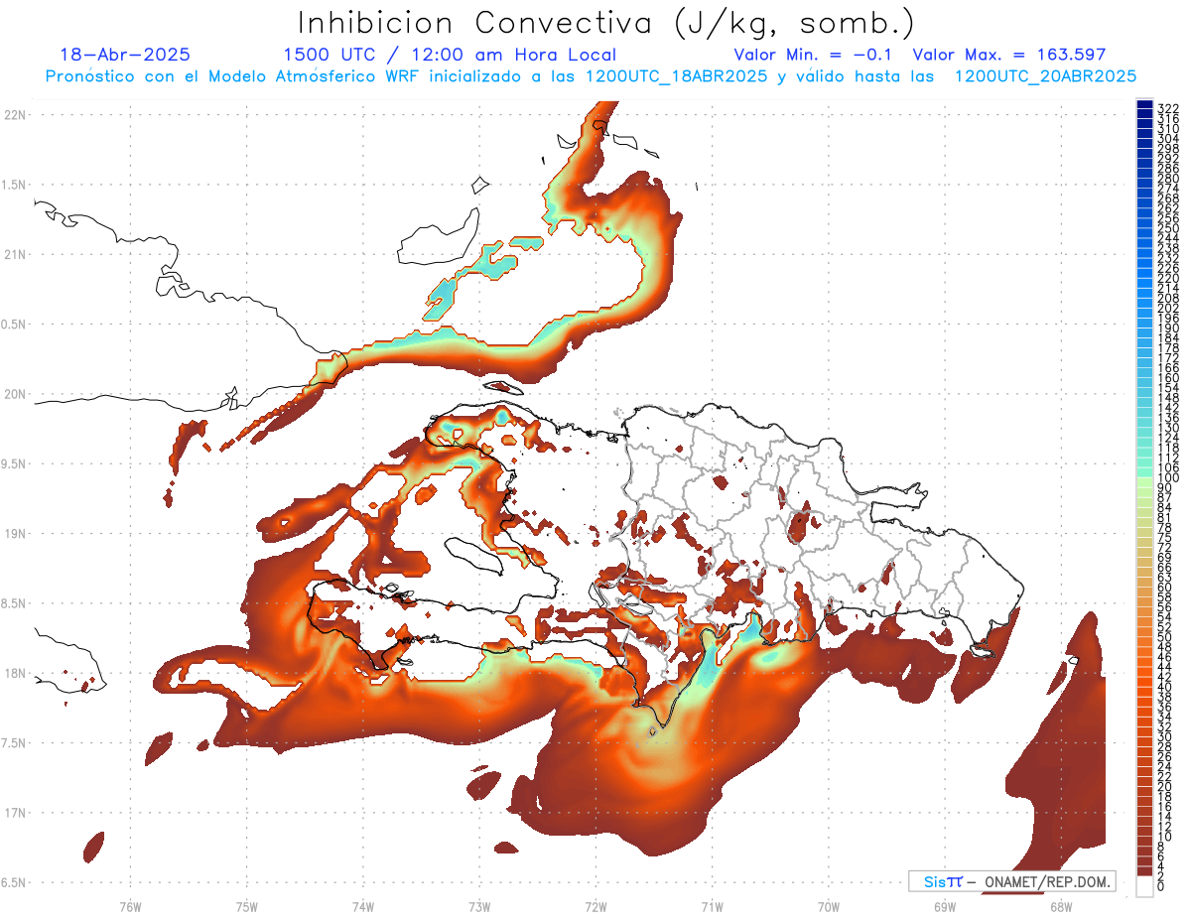Click the '20N' latitude label
The width and height of the screenshot is (1191, 920).
16,394
